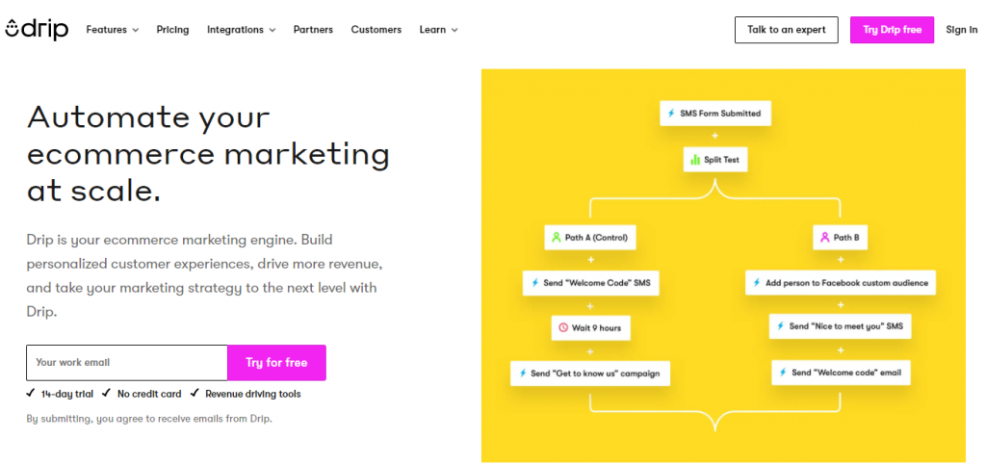Click the lightning icon on "Get to know us" campaign
The image size is (986, 464).
[522, 374]
